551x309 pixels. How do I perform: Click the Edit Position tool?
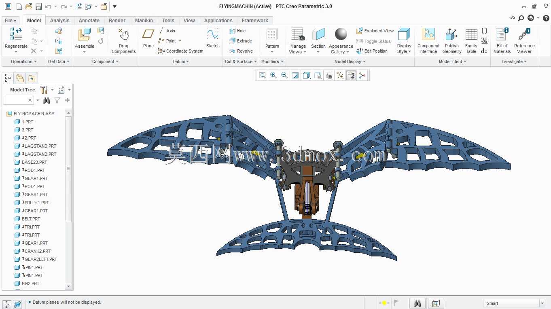pos(372,51)
